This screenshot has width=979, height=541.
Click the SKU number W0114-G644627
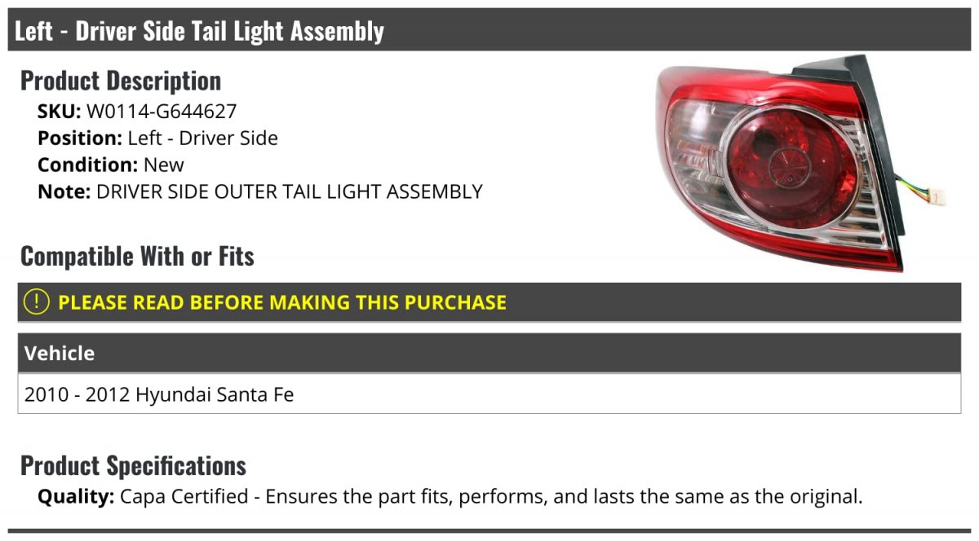click(161, 112)
